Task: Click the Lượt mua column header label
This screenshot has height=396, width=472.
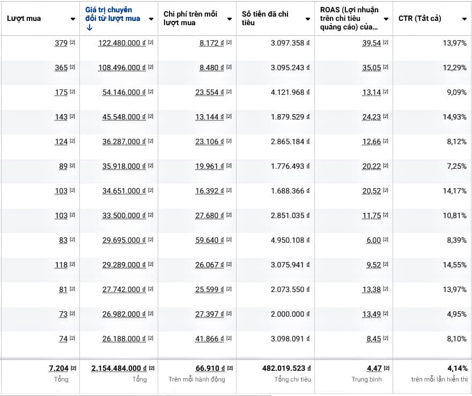Action: [x=24, y=19]
